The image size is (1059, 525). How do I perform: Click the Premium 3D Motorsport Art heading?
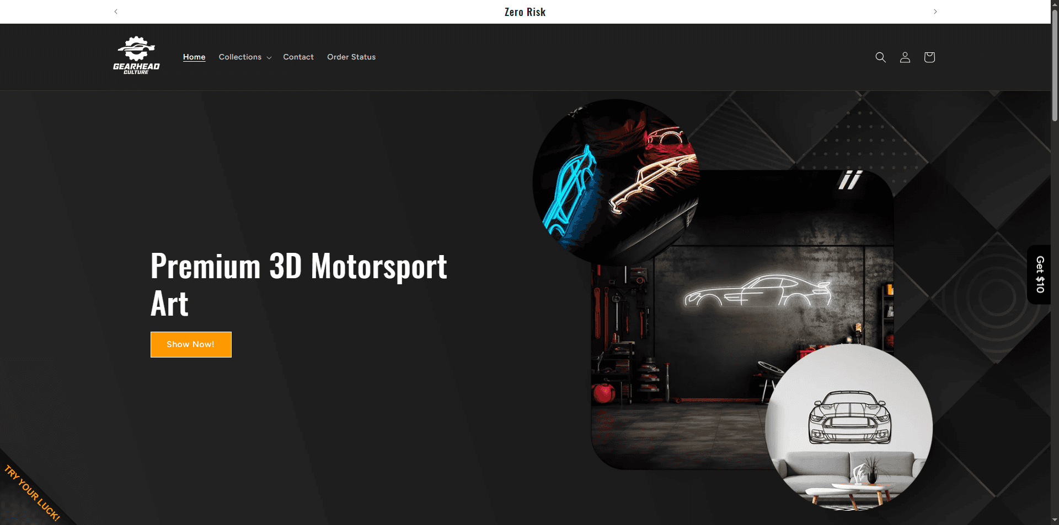tap(299, 284)
